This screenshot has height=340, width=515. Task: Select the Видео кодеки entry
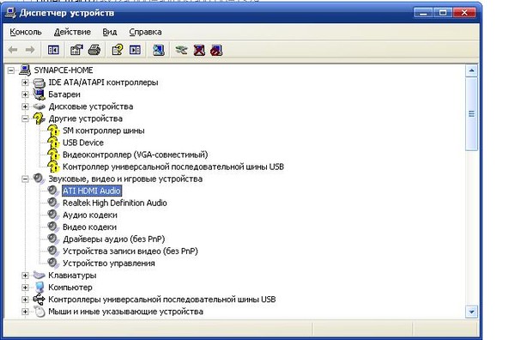89,228
